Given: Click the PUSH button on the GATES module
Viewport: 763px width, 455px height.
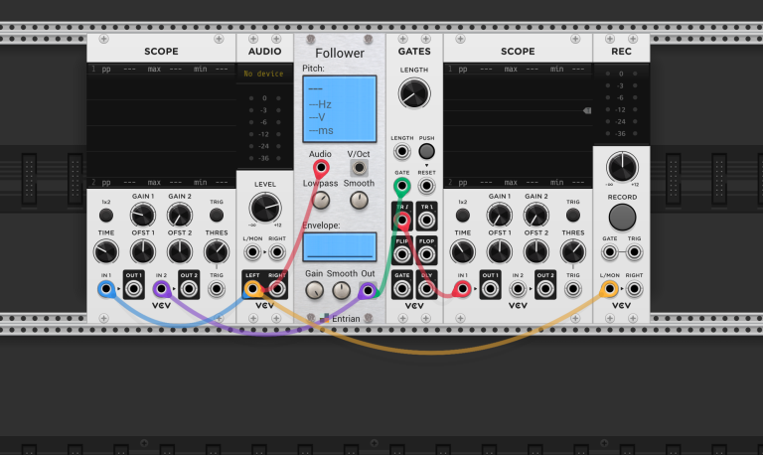Looking at the screenshot, I should (x=427, y=152).
